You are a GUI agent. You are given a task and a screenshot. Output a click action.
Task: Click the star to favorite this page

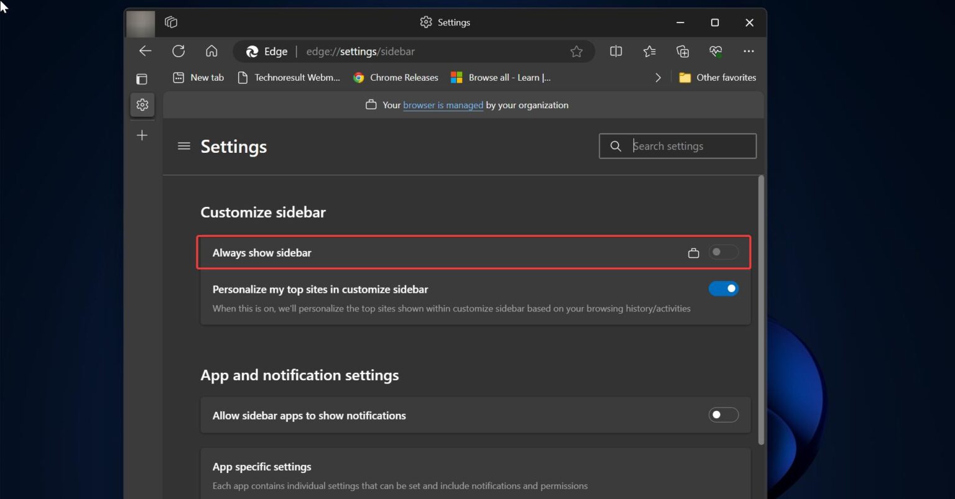coord(576,52)
